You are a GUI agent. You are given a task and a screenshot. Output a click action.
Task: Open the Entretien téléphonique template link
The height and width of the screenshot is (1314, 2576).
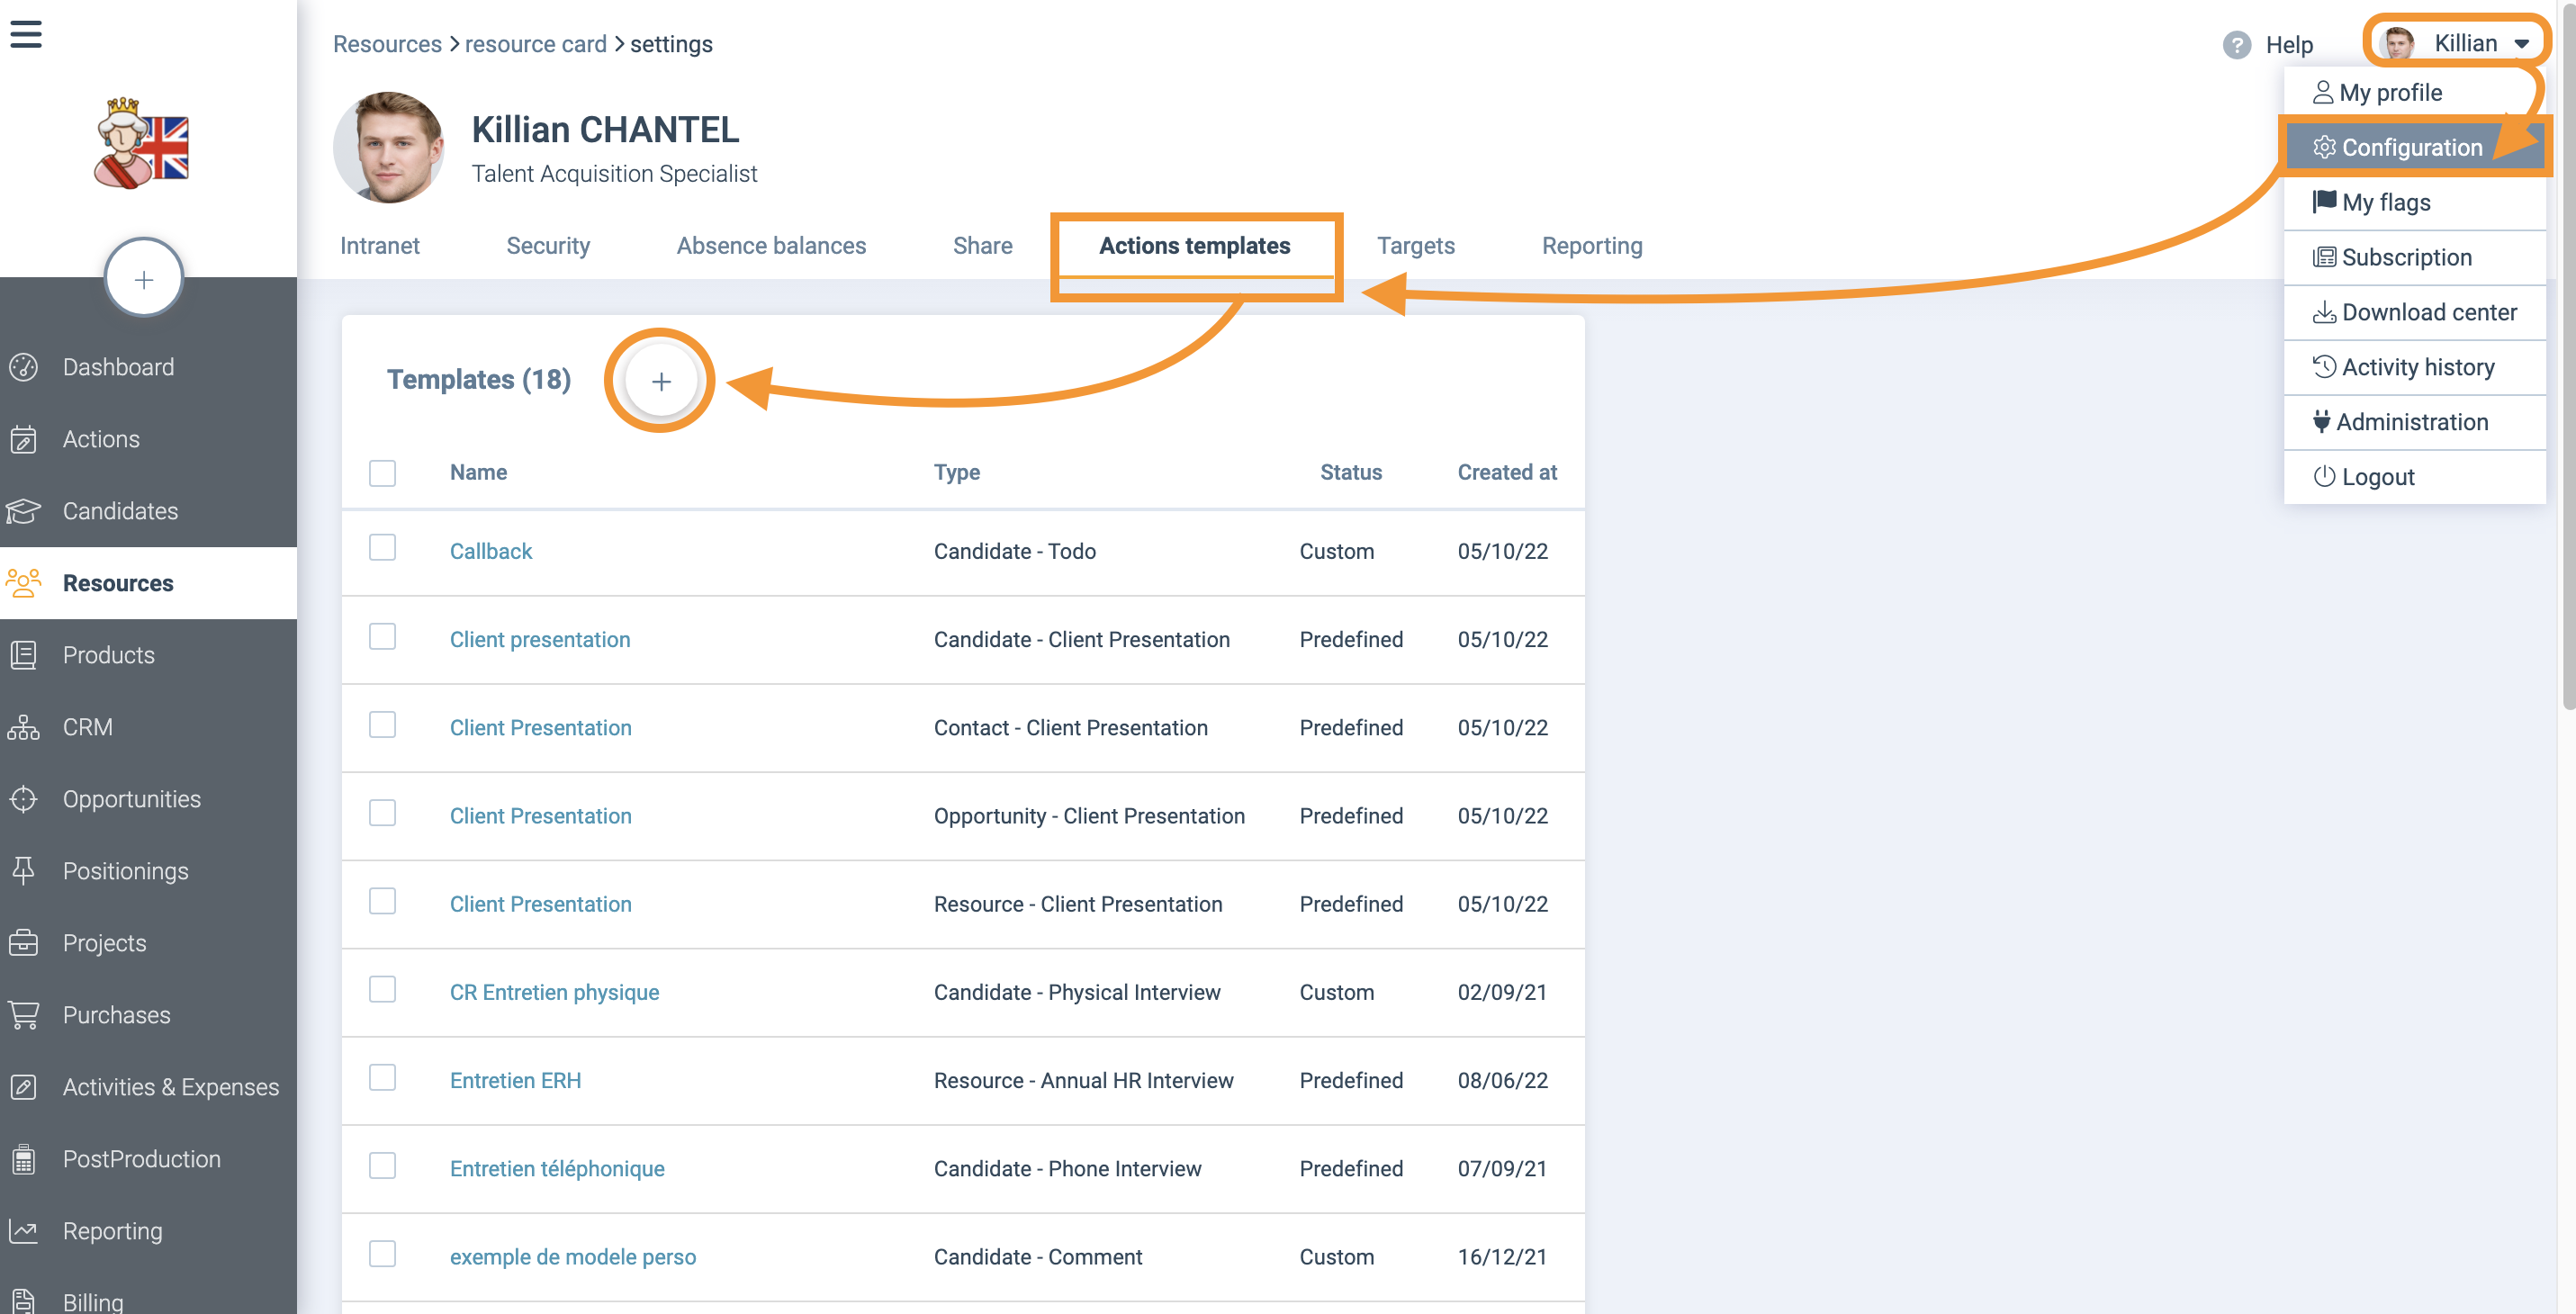click(557, 1168)
